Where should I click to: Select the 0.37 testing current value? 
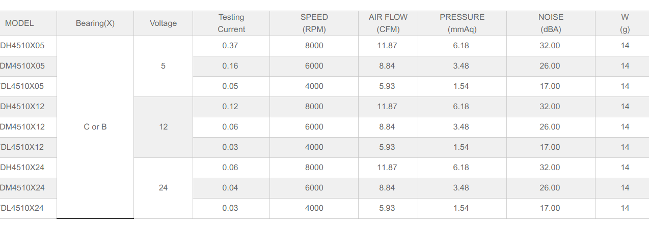point(230,46)
